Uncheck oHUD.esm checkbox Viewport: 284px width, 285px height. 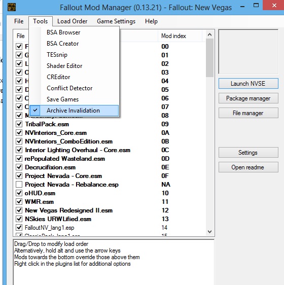click(x=19, y=193)
